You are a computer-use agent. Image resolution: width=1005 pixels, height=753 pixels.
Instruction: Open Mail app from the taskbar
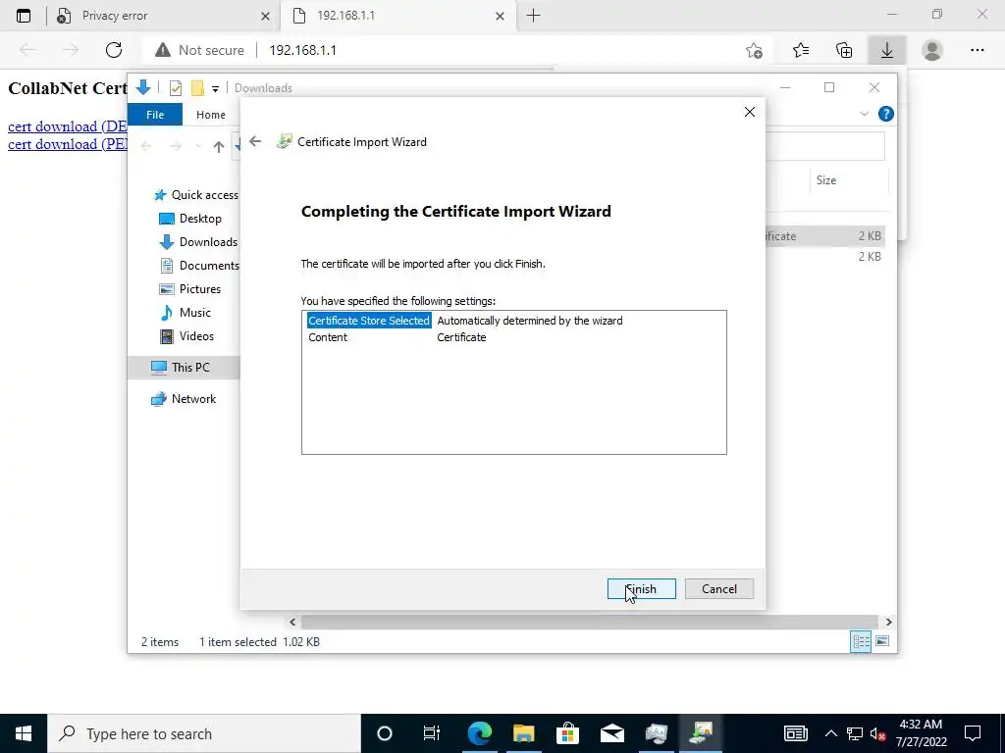612,733
